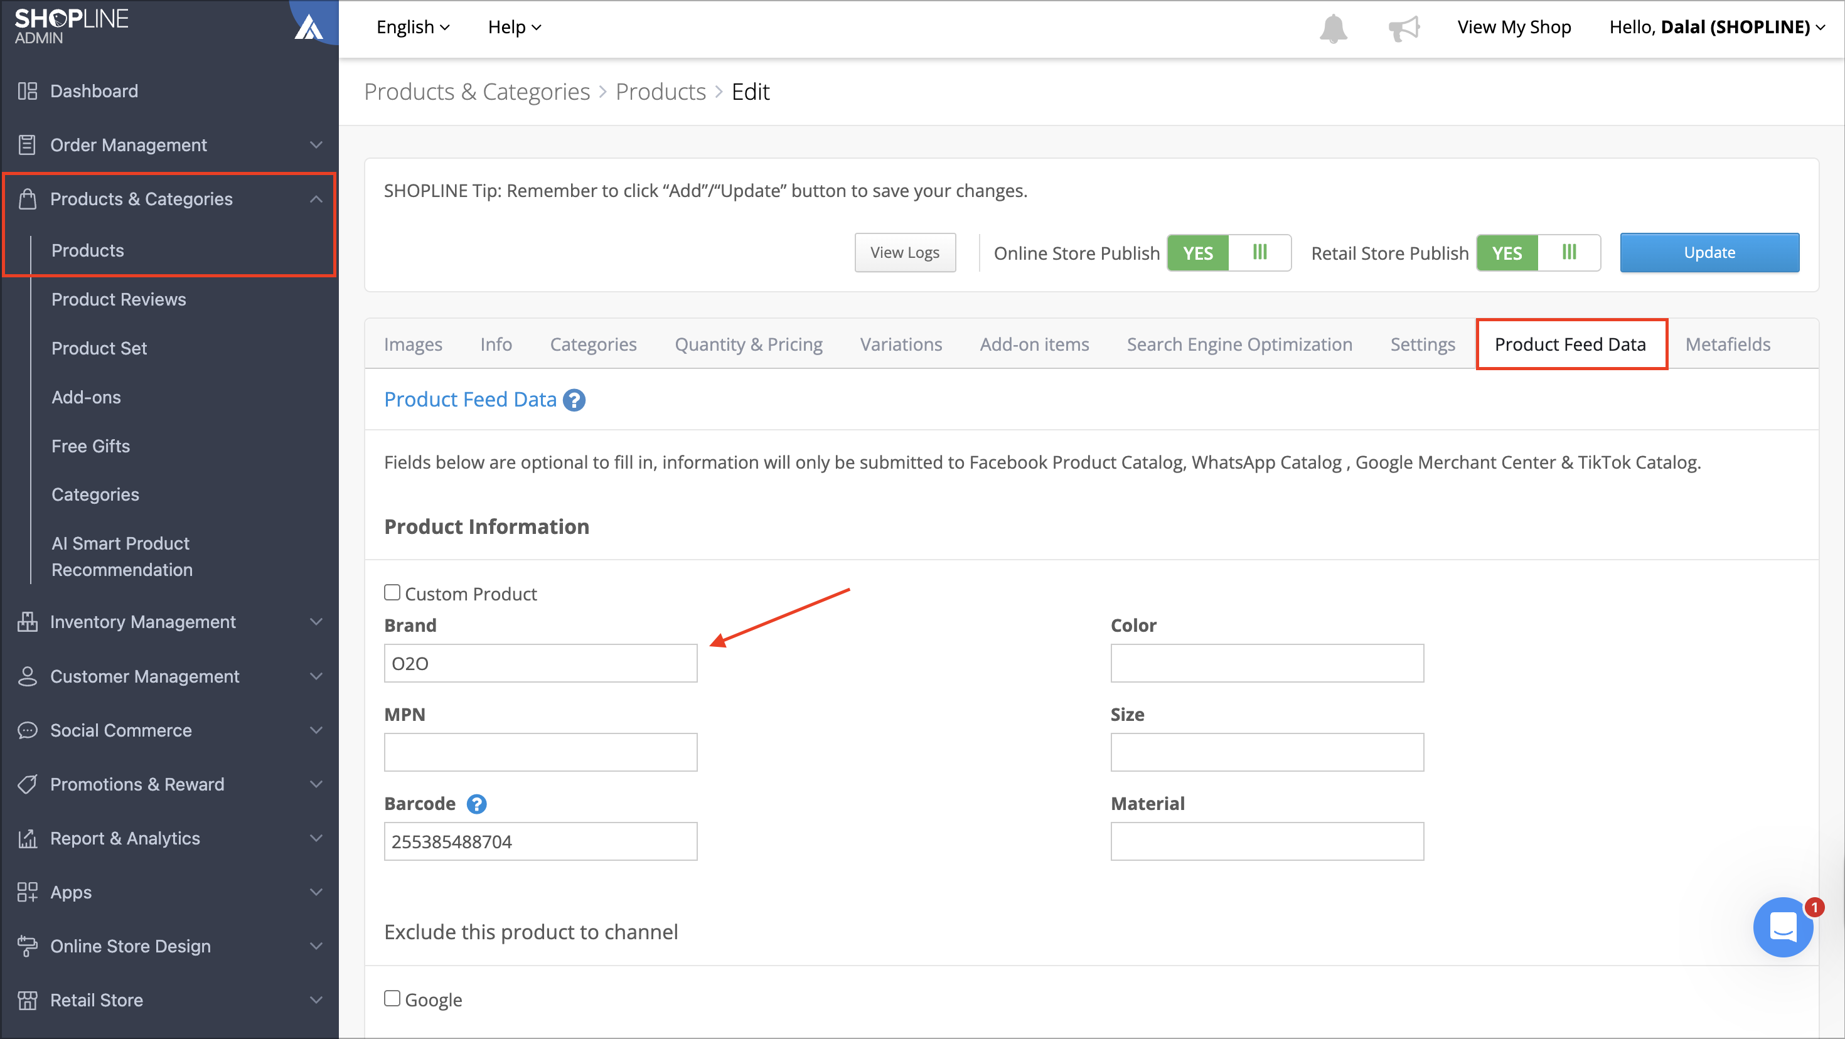Image resolution: width=1845 pixels, height=1039 pixels.
Task: Click the Promotions & Reward tag icon
Action: pos(27,784)
